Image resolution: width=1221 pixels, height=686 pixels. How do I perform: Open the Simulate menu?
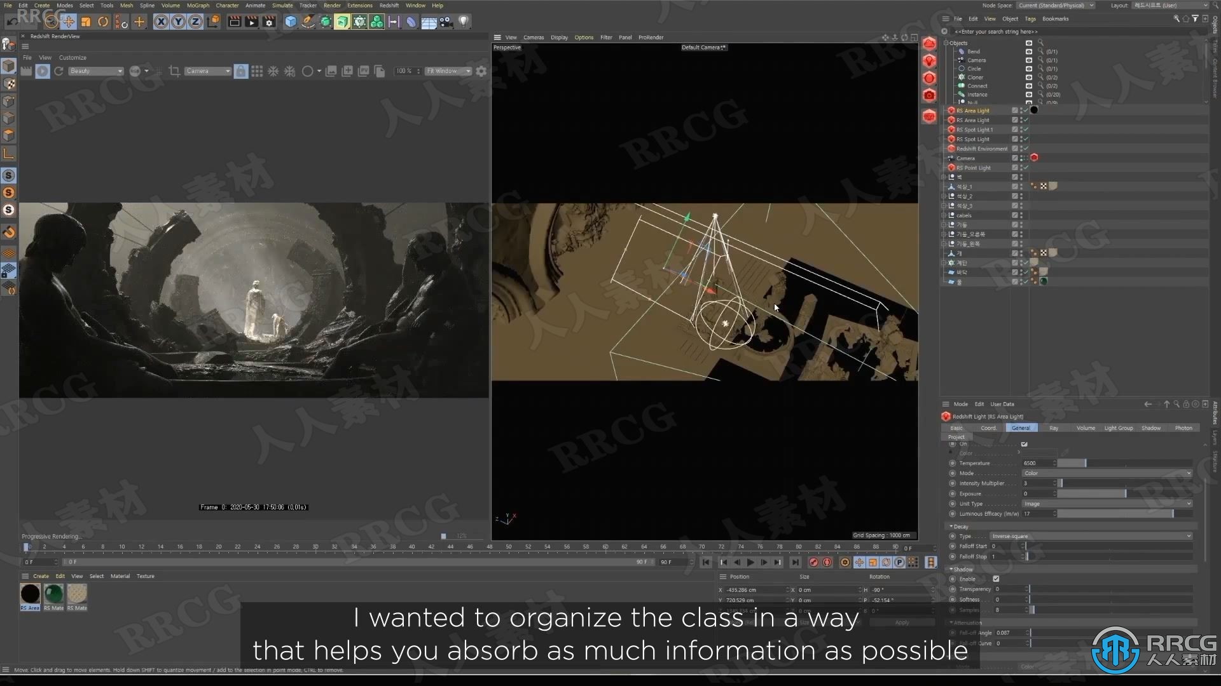click(x=282, y=5)
